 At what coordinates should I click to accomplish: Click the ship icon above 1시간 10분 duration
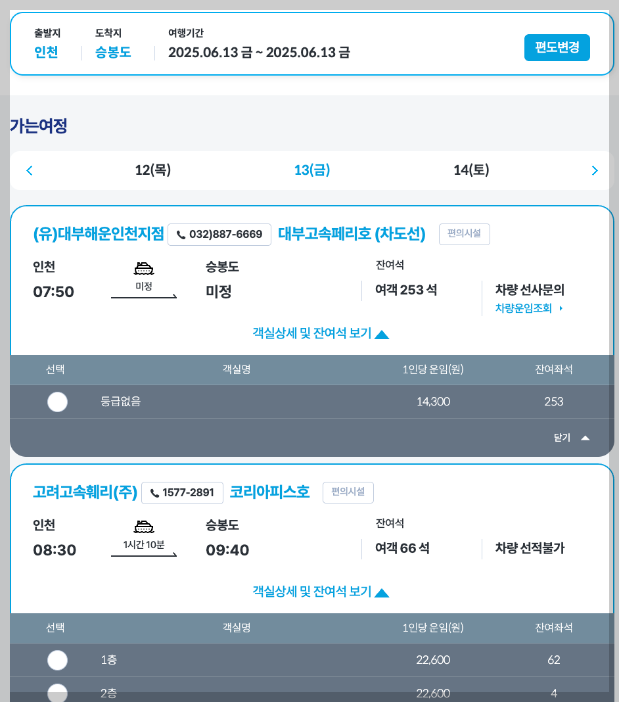pos(144,526)
